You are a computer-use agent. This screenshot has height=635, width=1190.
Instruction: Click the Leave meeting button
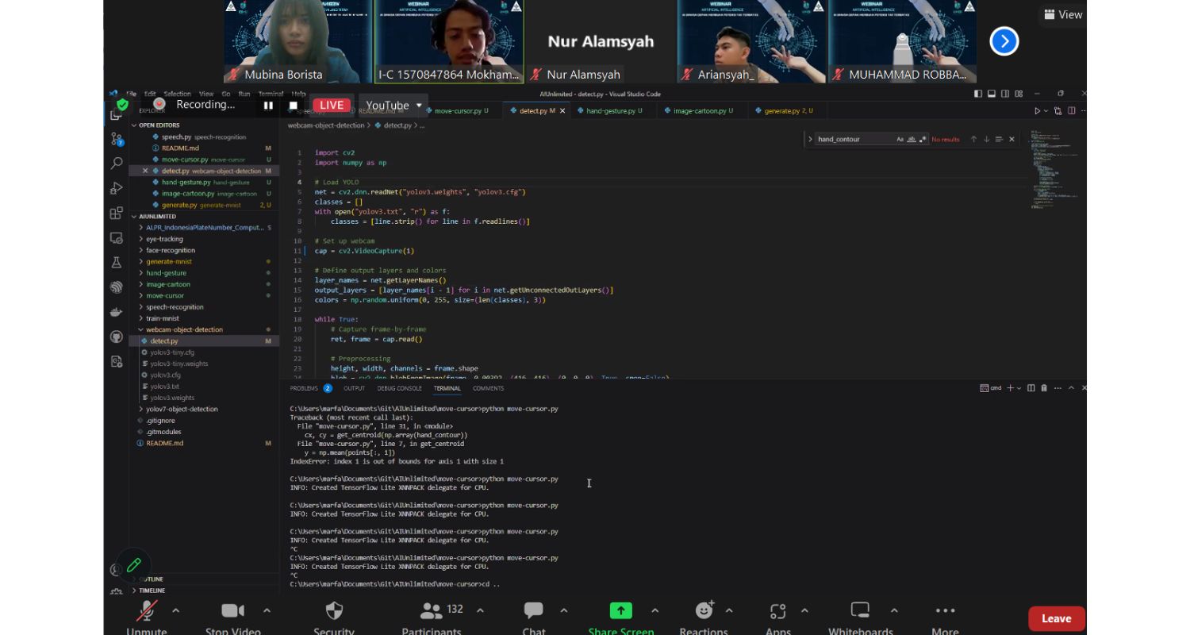[1056, 618]
